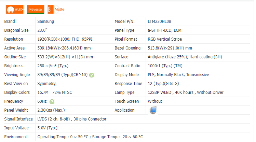This screenshot has width=256, height=142.
Task: Open the Viewing Angle help question mark
Action: tap(92, 75)
